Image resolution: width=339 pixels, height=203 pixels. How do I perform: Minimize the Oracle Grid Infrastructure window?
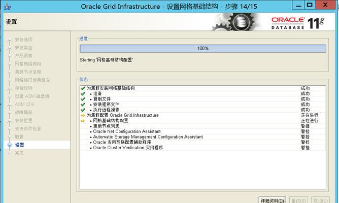(x=298, y=5)
